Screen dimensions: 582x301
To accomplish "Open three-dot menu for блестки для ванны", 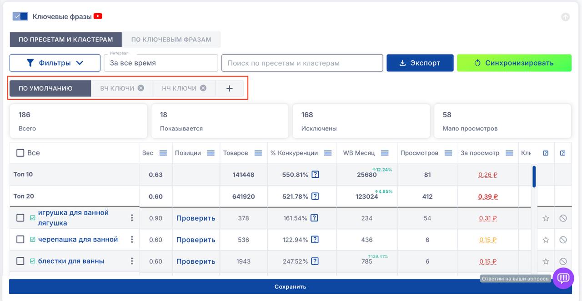I will [132, 261].
